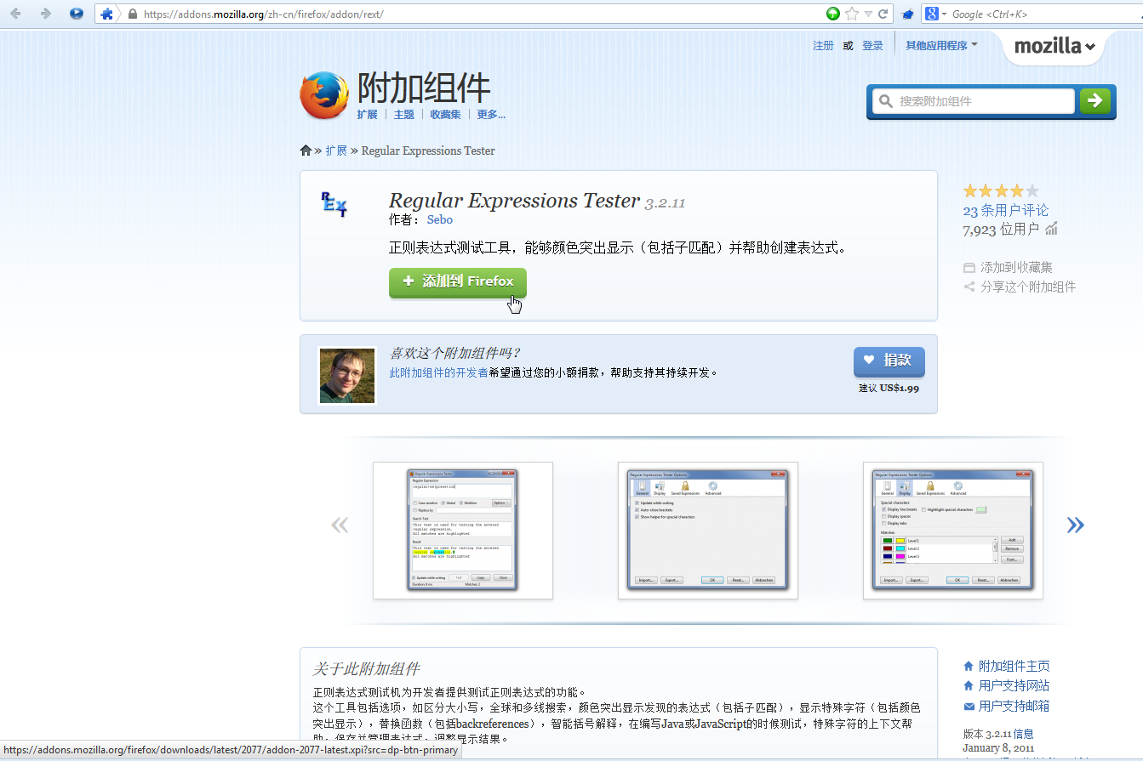Open the 23 条用户评论 reviews link

(x=1006, y=210)
